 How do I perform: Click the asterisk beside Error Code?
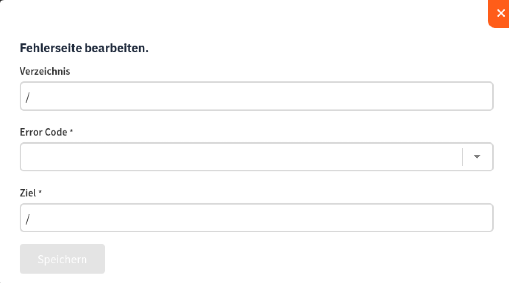71,131
